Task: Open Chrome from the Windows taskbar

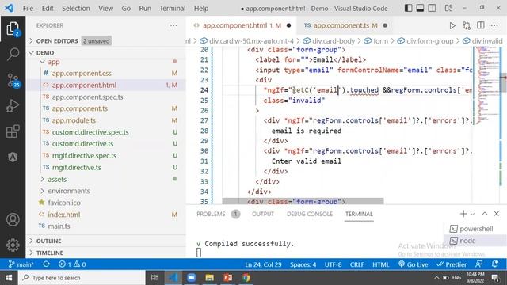Action: pos(246,278)
